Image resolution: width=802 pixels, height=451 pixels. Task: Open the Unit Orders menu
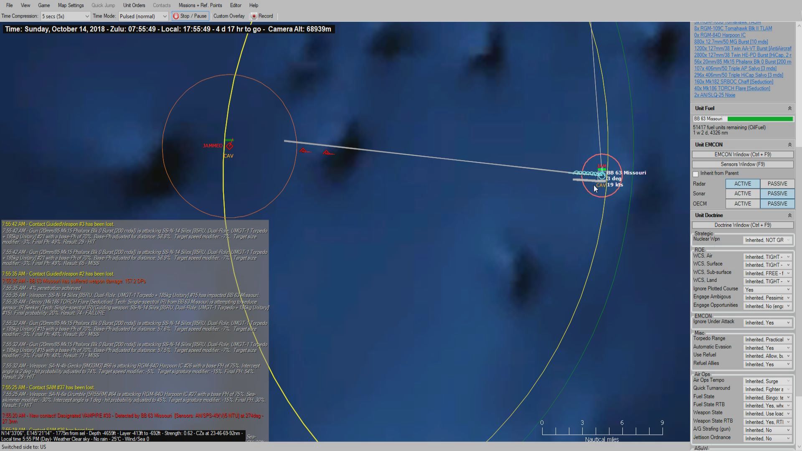pyautogui.click(x=134, y=5)
